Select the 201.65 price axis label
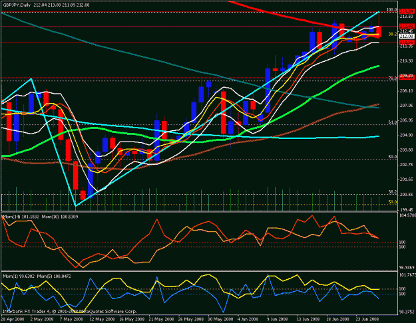The width and height of the screenshot is (416, 323). coord(406,179)
